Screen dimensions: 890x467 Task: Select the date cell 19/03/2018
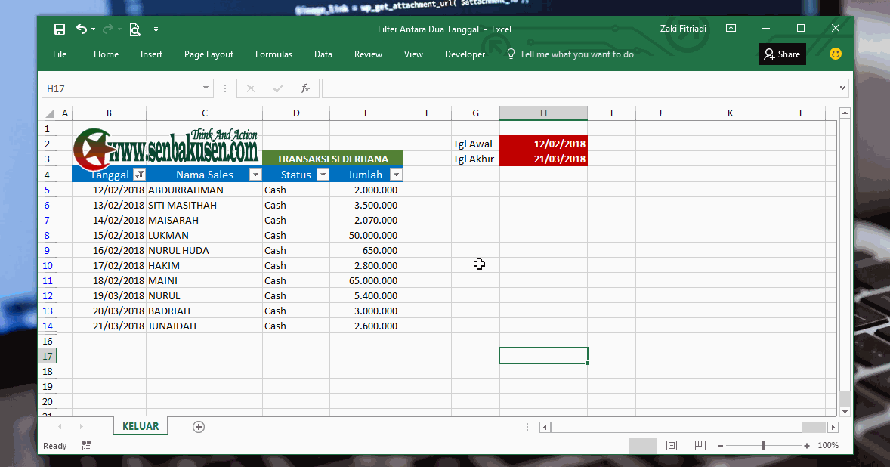tap(109, 296)
